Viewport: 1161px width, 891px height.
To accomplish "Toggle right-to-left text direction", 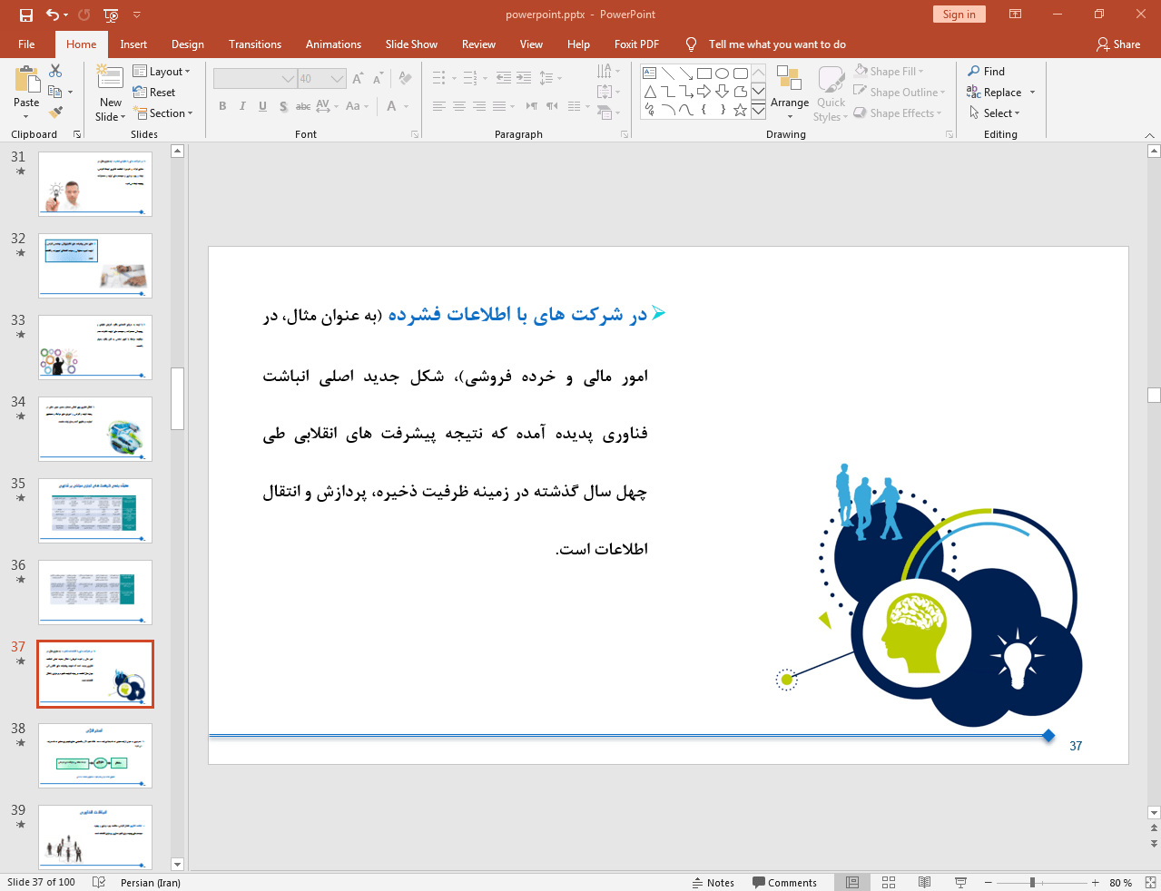I will pyautogui.click(x=552, y=106).
